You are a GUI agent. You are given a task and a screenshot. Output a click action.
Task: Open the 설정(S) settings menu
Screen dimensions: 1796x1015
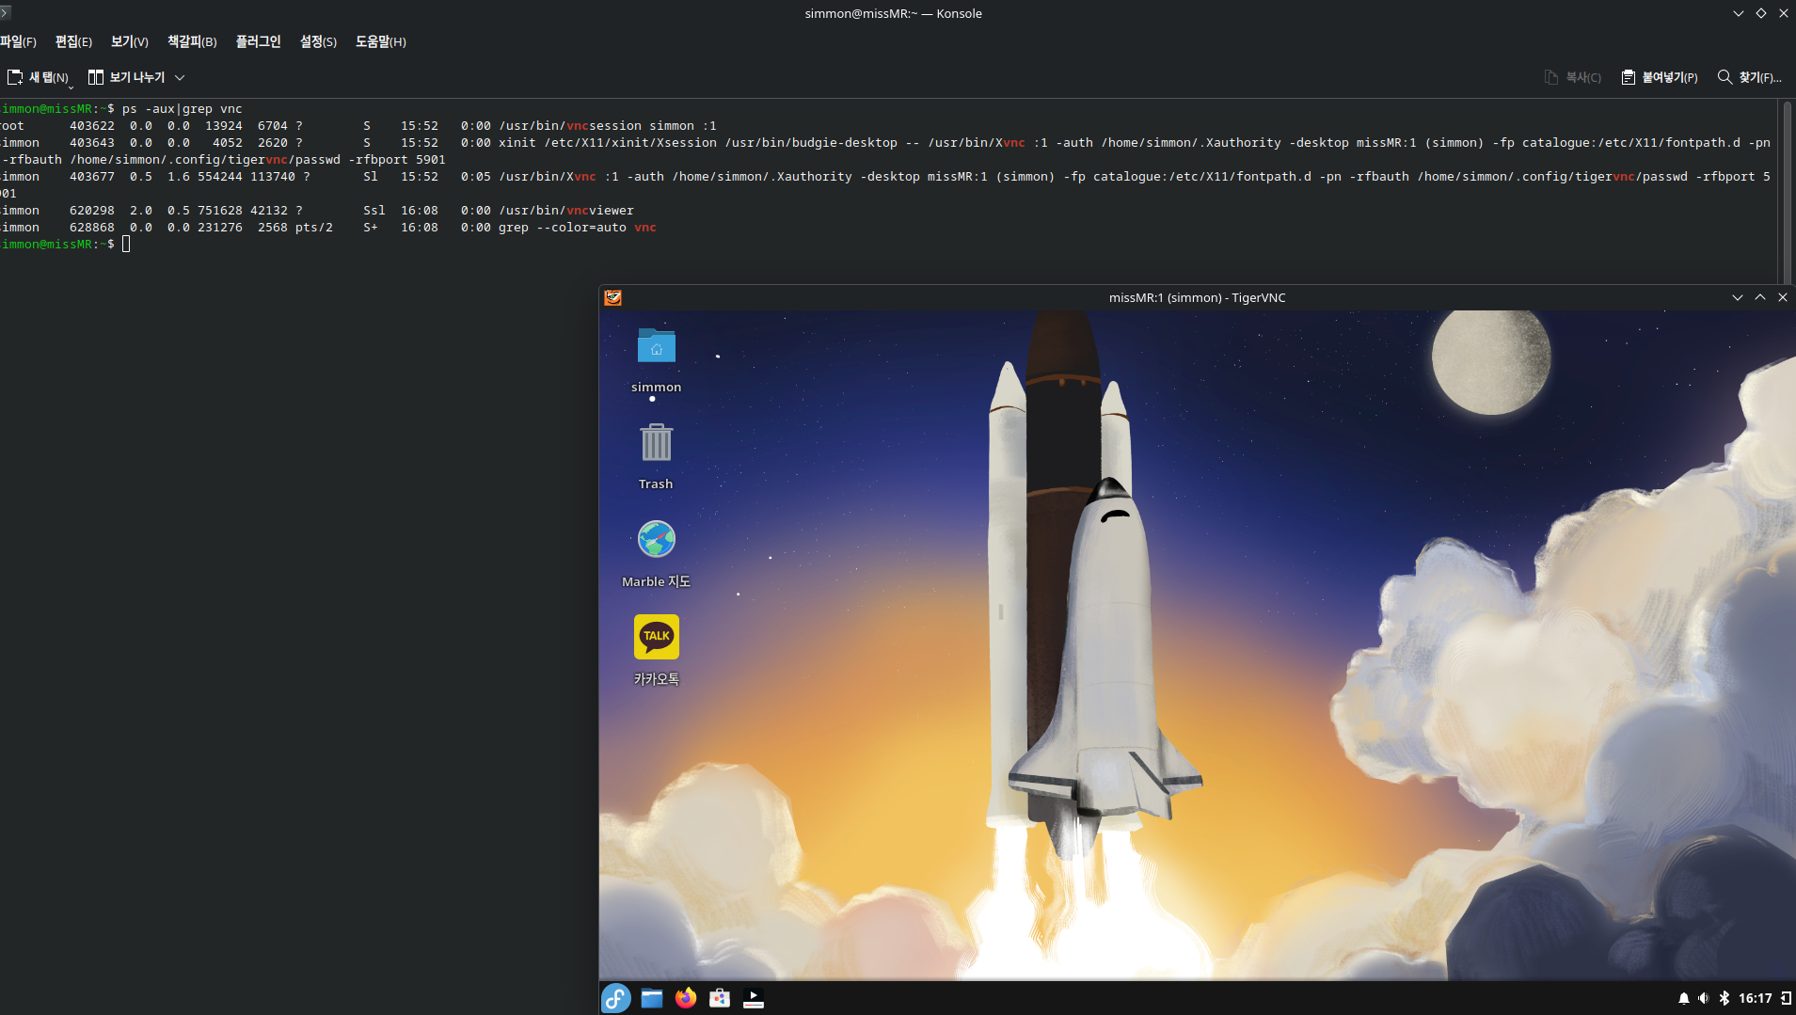[318, 41]
